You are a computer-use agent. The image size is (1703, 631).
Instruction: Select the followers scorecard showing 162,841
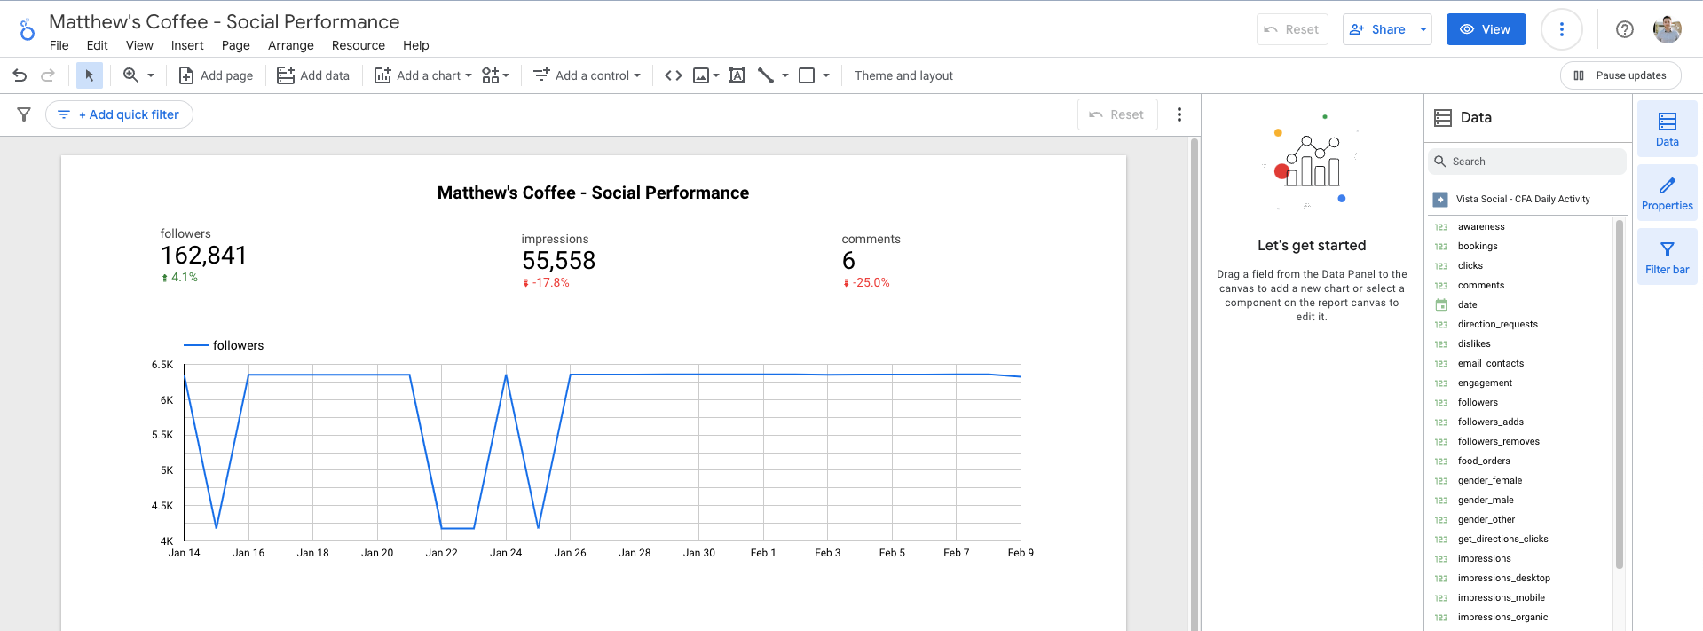click(204, 256)
